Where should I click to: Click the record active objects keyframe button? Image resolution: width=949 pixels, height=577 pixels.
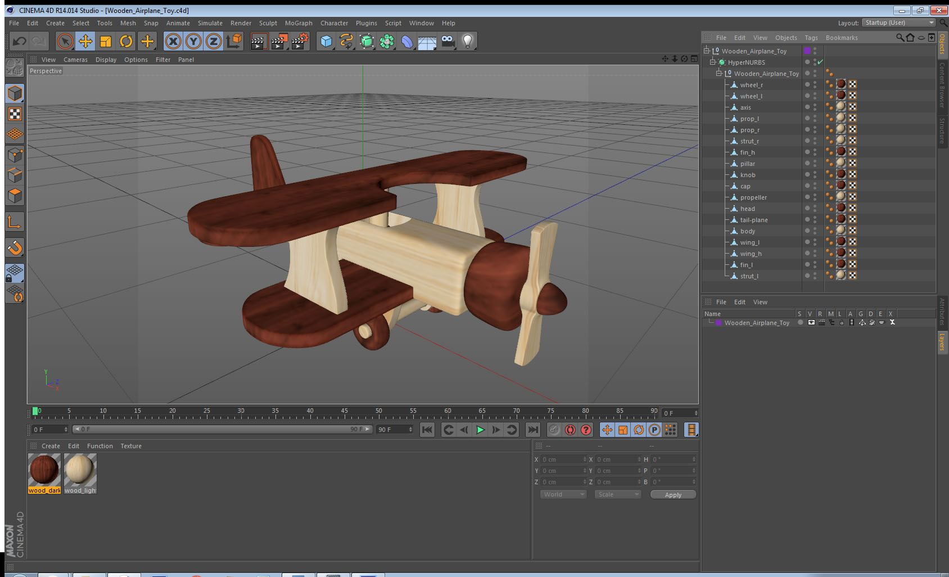pos(554,430)
